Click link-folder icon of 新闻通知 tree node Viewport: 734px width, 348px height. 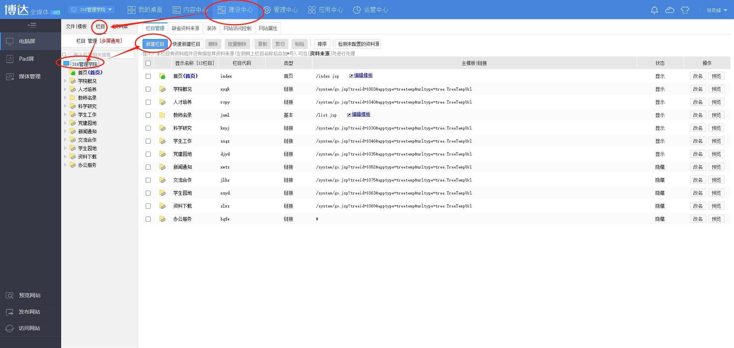tap(73, 131)
